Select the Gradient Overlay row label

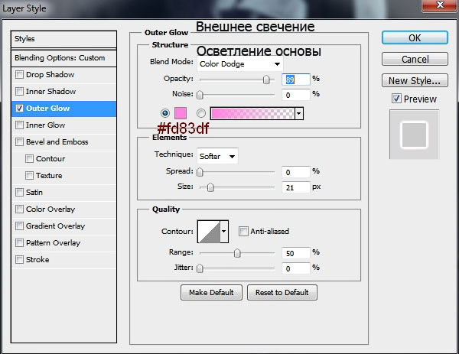coord(55,226)
